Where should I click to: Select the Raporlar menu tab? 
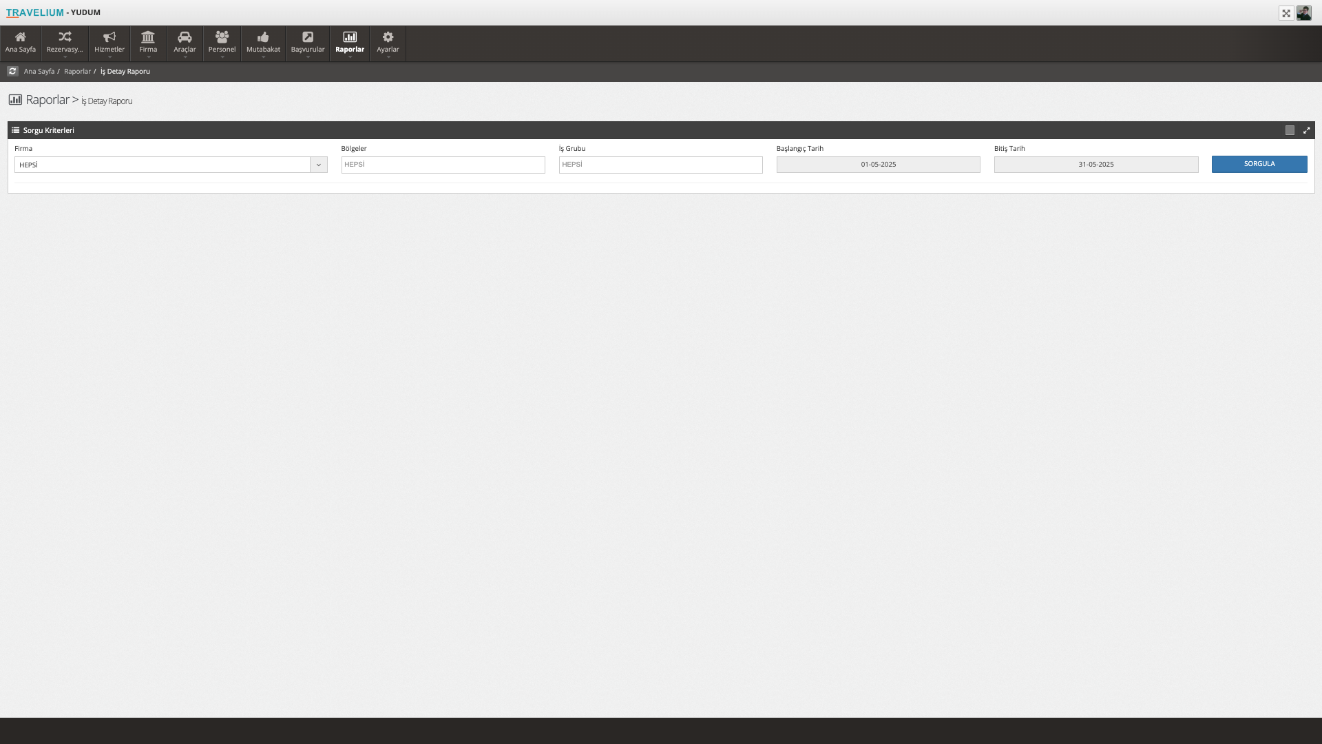point(350,42)
